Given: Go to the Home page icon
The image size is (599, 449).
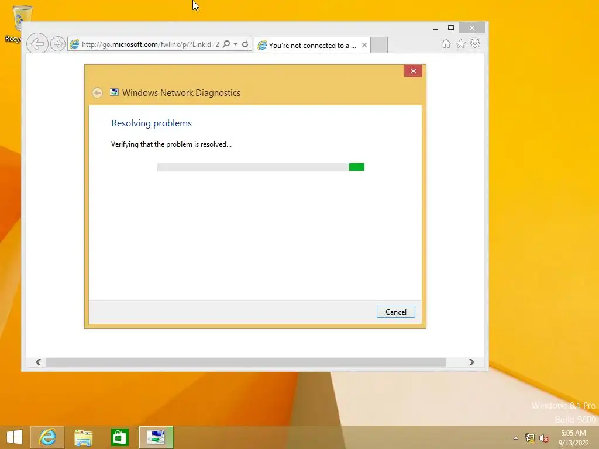Looking at the screenshot, I should click(x=446, y=43).
